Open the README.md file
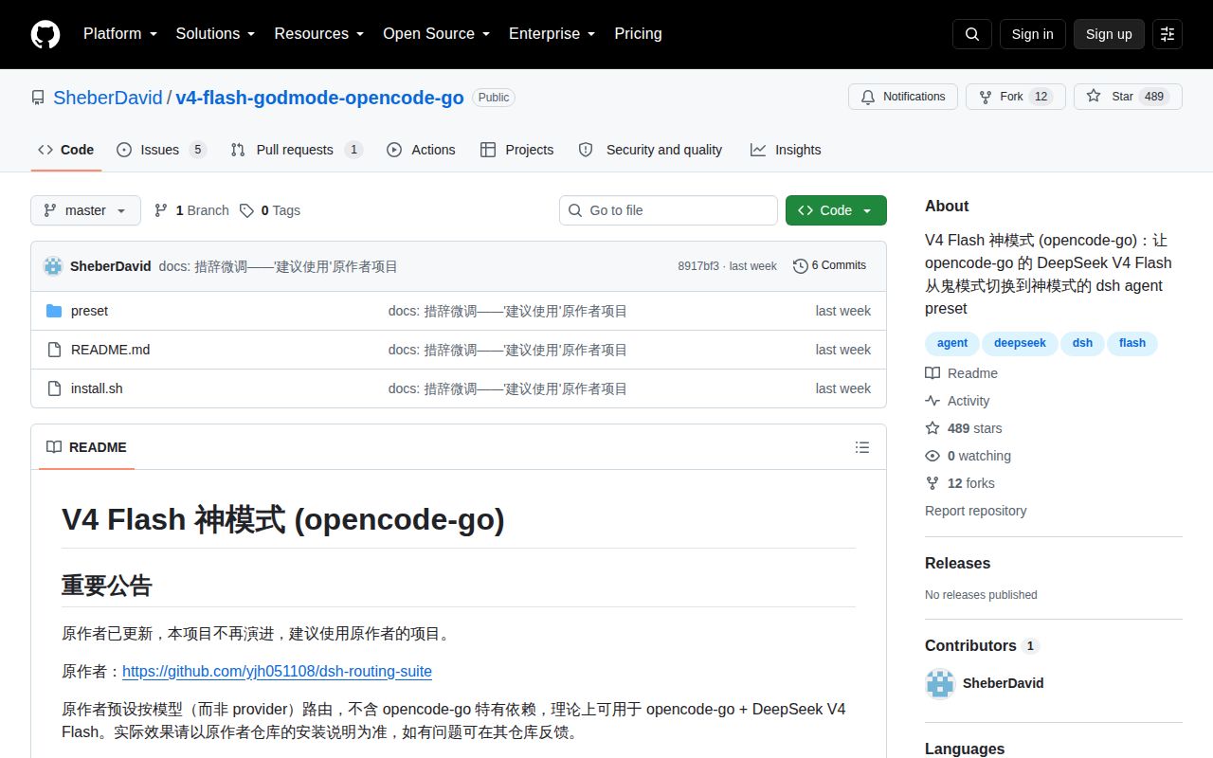The height and width of the screenshot is (758, 1213). pos(110,350)
